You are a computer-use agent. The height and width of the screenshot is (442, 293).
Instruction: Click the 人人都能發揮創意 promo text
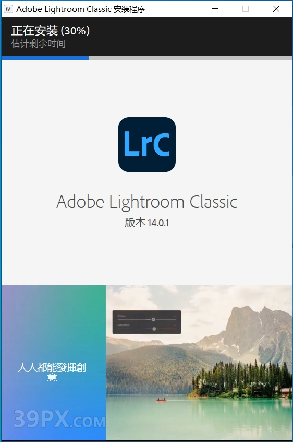(52, 372)
